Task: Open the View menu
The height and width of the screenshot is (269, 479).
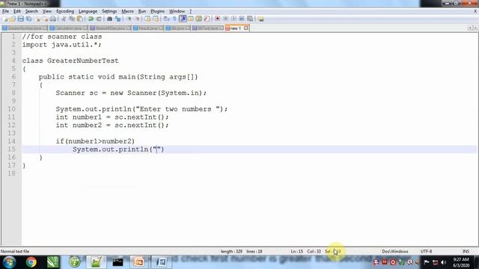Action: [x=46, y=11]
